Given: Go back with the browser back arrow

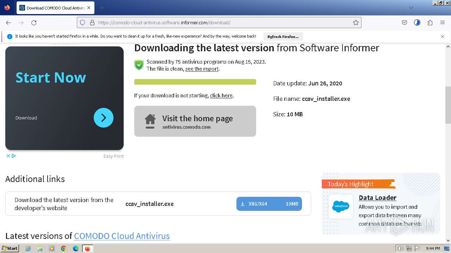Looking at the screenshot, I should (8, 22).
